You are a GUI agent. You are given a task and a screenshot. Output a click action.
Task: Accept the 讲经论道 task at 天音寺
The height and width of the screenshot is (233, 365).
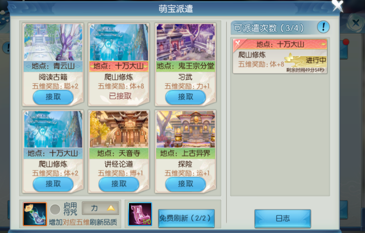(119, 184)
